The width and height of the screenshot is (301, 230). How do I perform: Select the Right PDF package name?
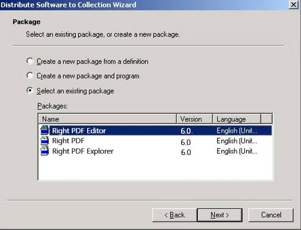pos(68,141)
